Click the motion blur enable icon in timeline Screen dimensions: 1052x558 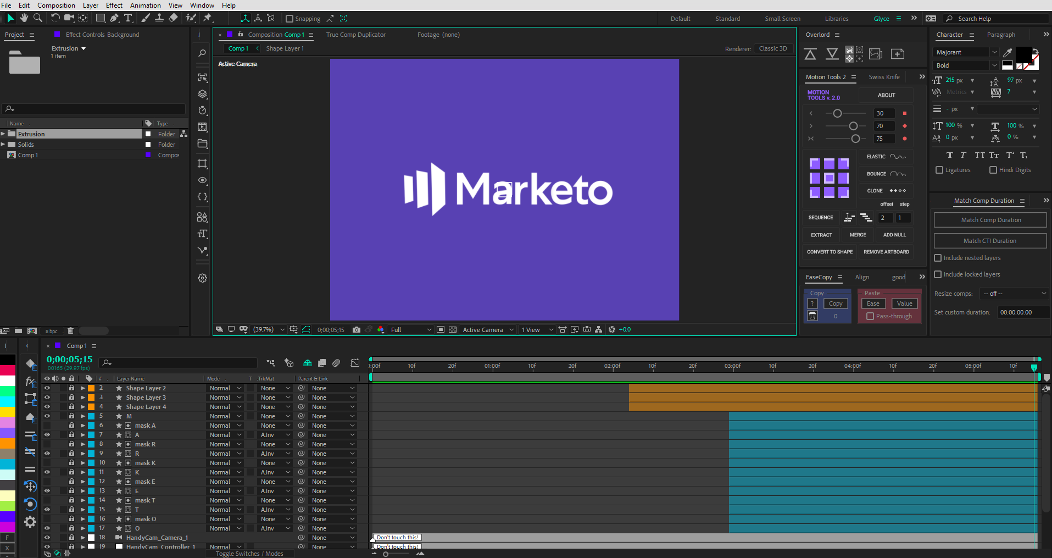pos(336,363)
